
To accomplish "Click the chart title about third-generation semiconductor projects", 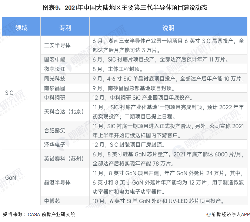I will click(x=125, y=7).
